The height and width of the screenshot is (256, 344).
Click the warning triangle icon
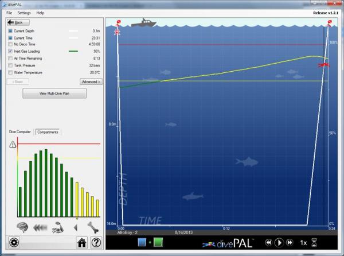click(12, 145)
